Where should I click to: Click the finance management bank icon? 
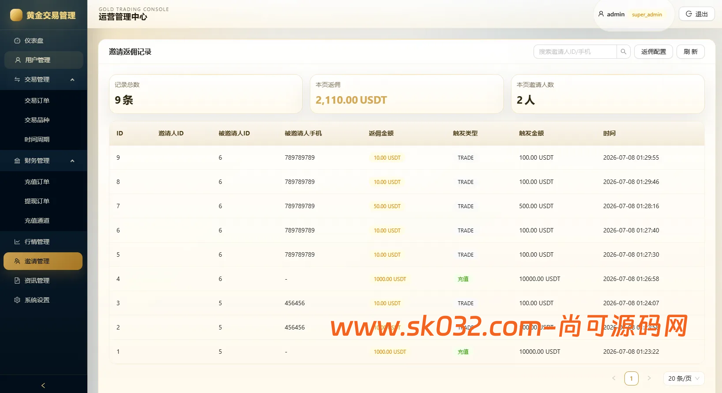(17, 161)
